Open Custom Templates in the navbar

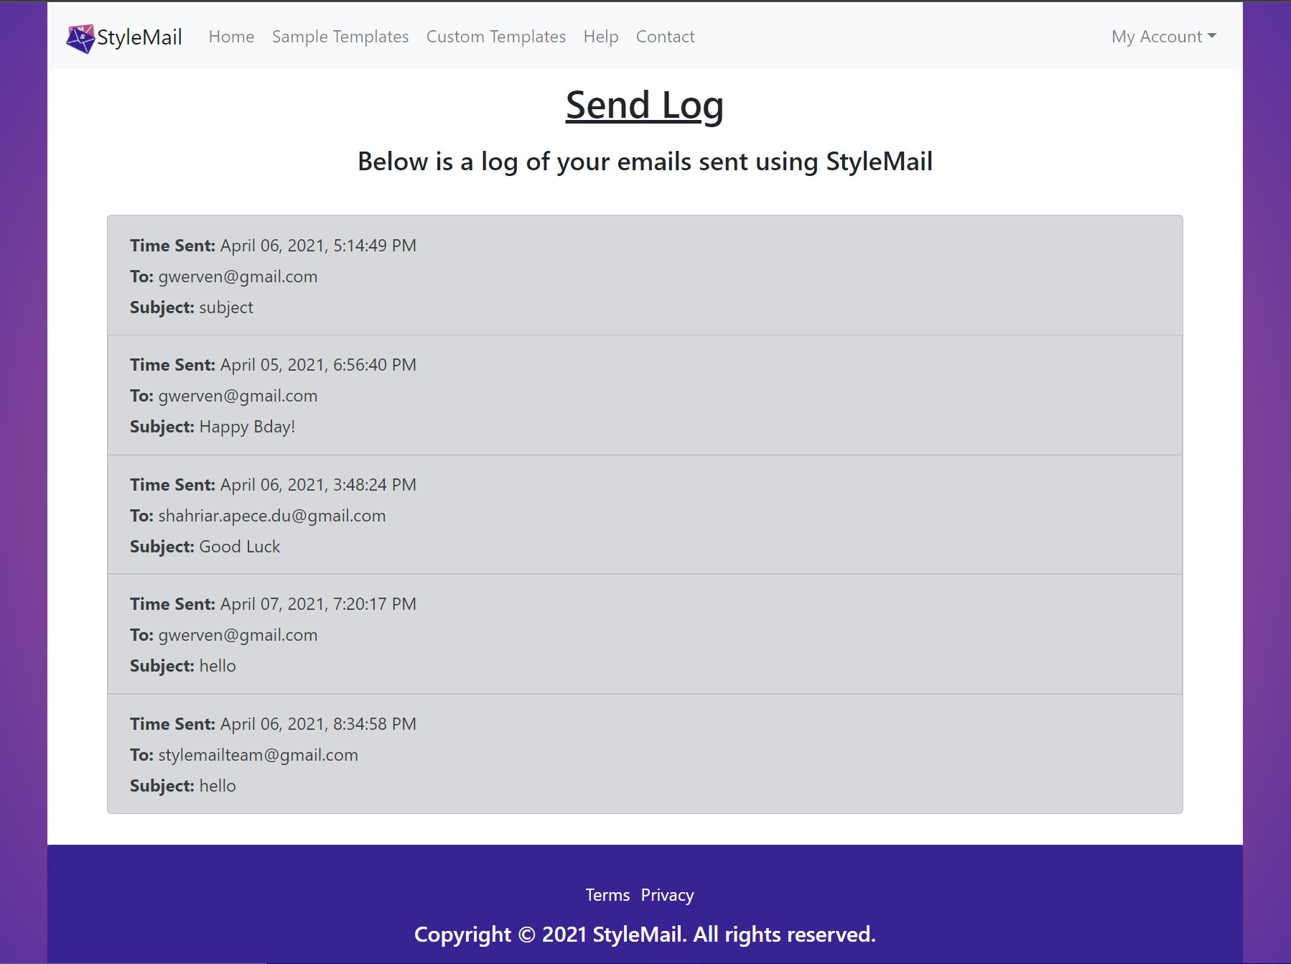click(x=496, y=37)
